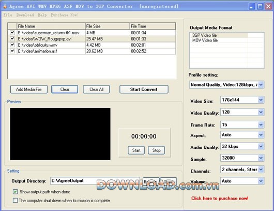
Task: Uncheck the WOW_Rougepsp.avi file checkbox
Action: click(x=12, y=39)
